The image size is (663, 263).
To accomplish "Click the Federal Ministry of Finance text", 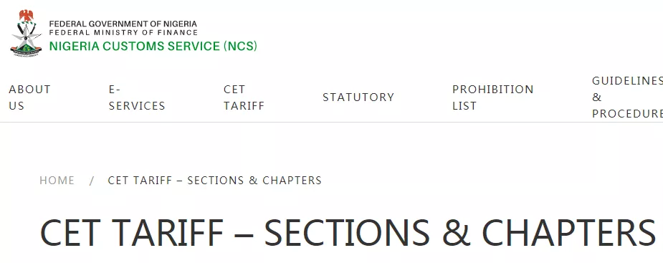I will tap(123, 32).
